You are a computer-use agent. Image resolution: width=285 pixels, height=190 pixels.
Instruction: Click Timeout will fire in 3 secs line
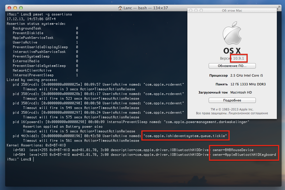point(79,89)
